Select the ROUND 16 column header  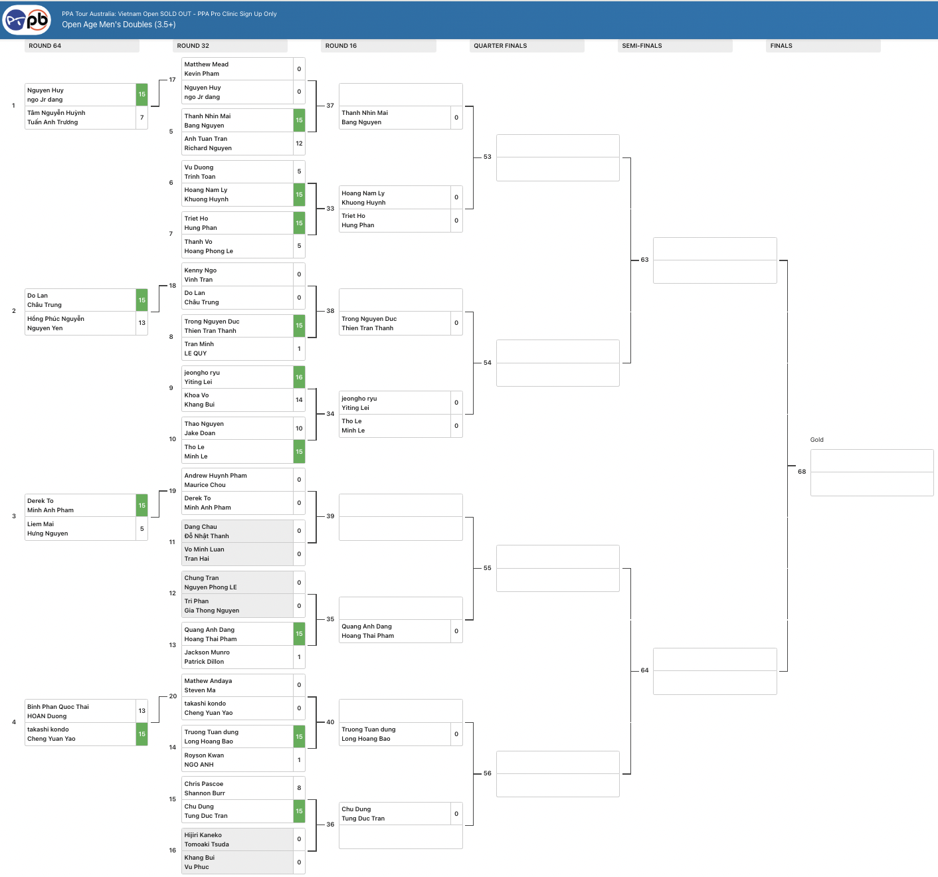tap(379, 46)
